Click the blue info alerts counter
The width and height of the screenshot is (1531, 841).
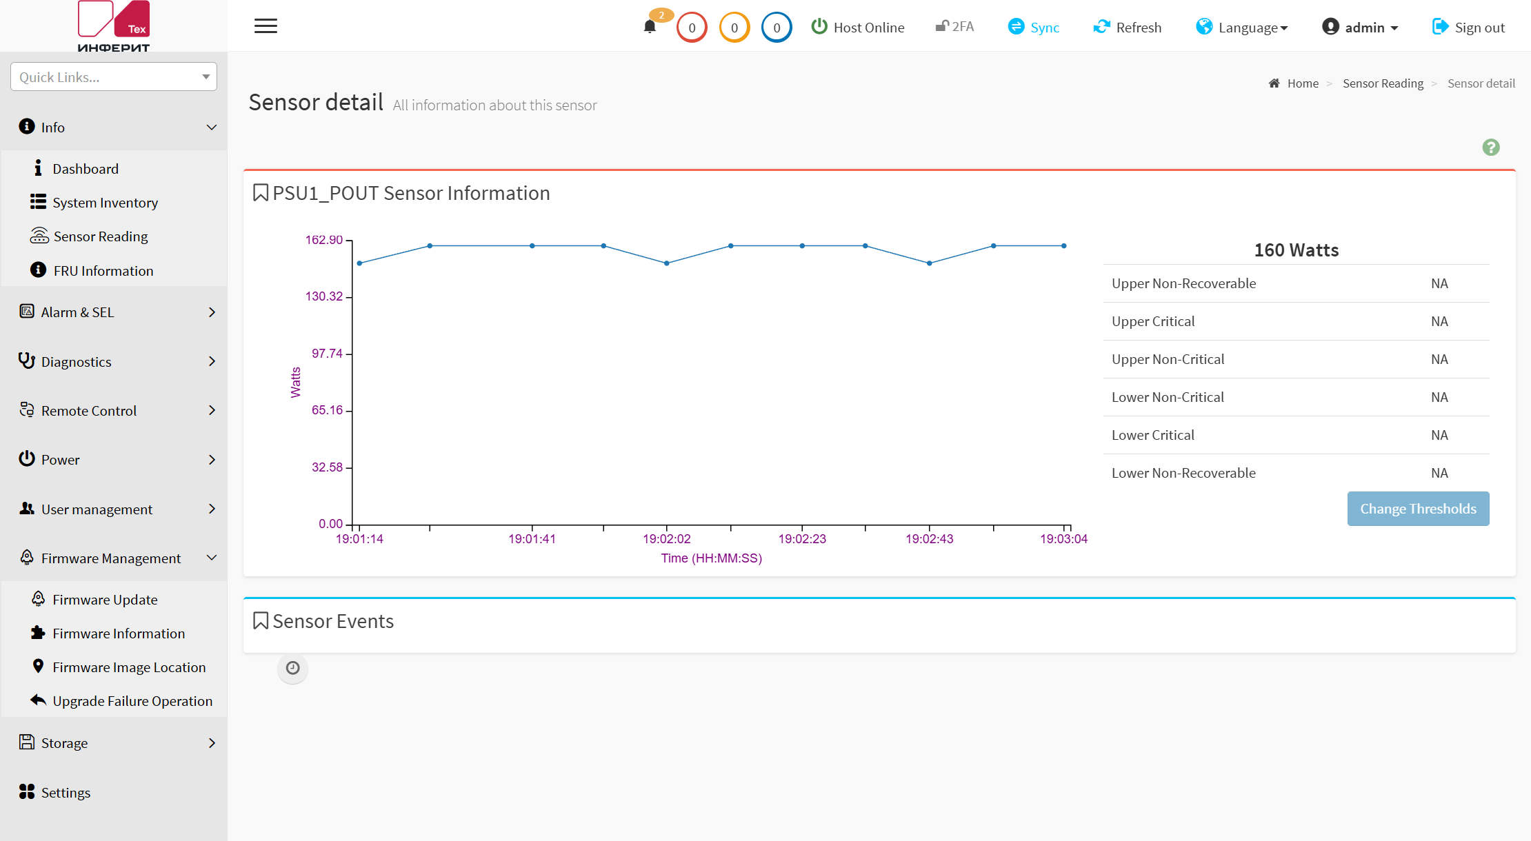(777, 28)
